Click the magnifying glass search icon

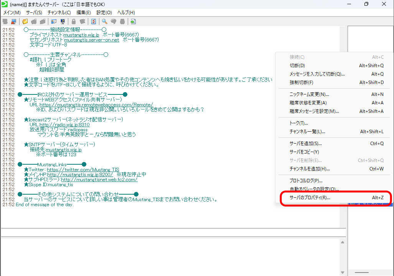coord(104,21)
